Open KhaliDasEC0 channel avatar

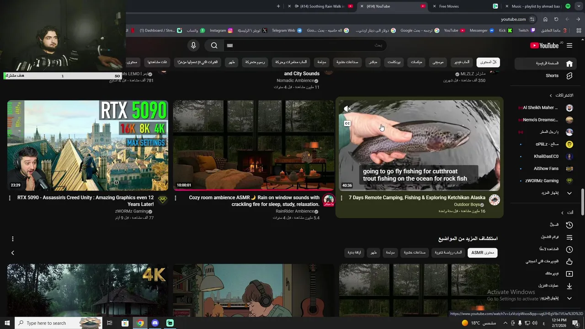tap(569, 156)
